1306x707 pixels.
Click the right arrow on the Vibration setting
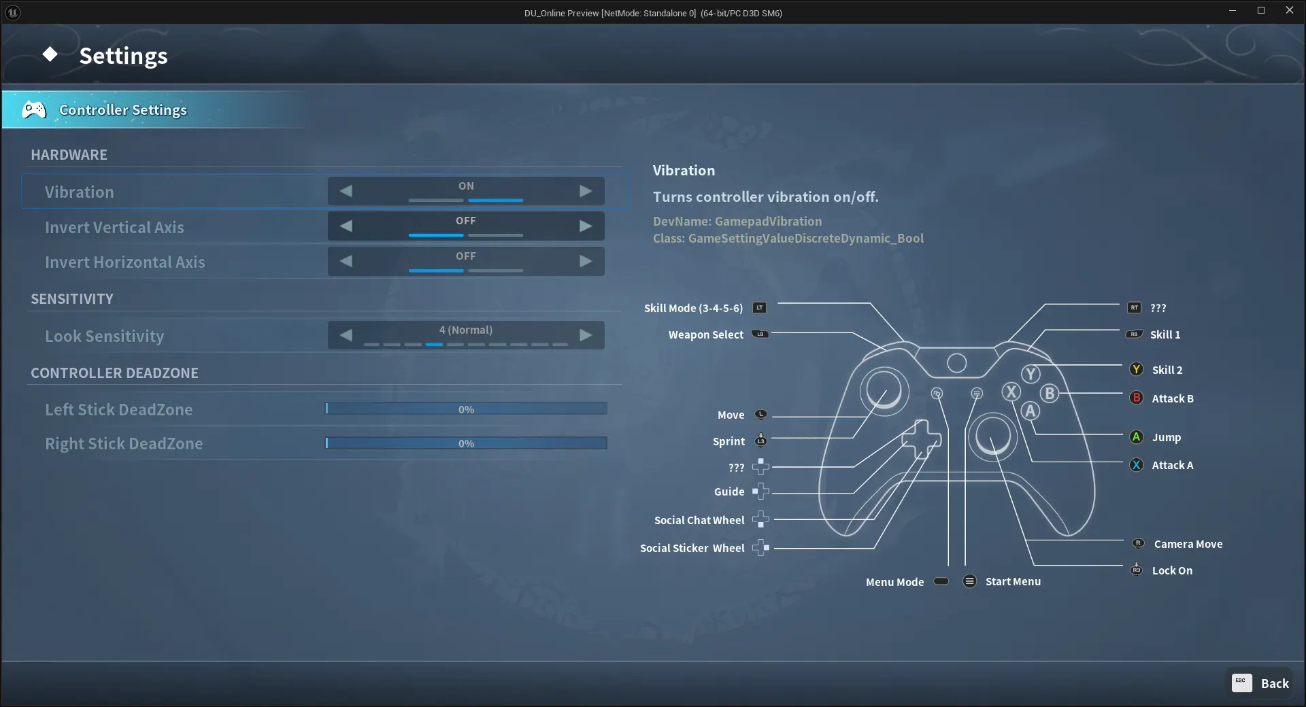(x=585, y=191)
